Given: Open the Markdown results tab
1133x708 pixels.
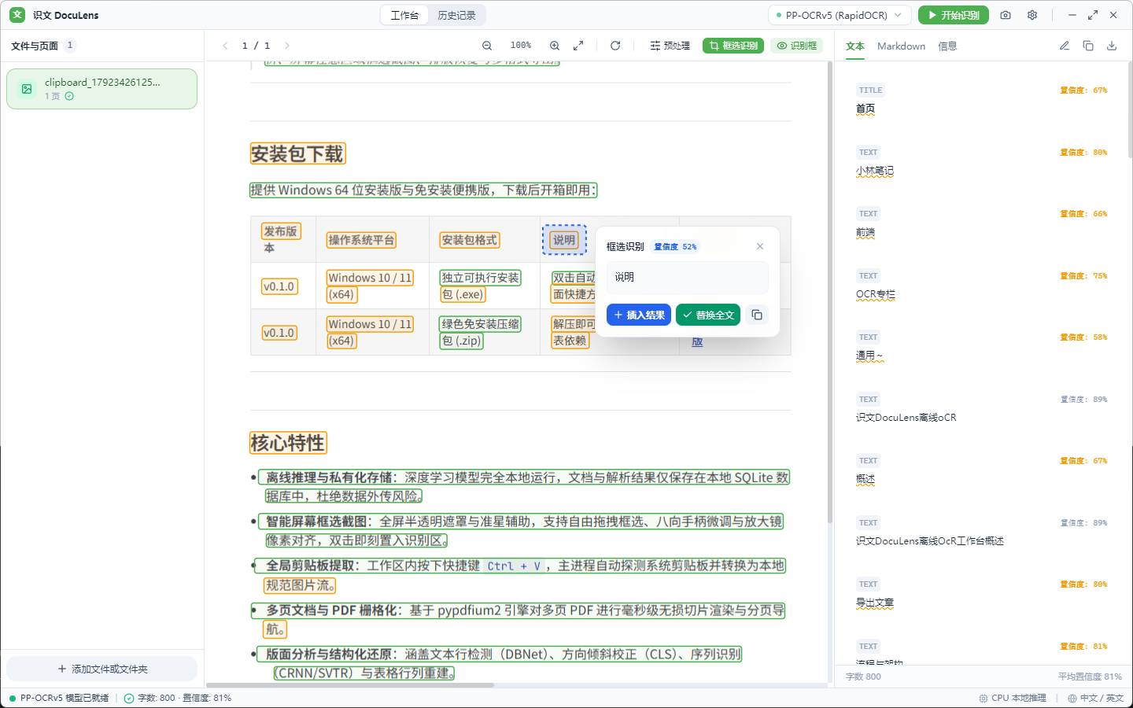Looking at the screenshot, I should pyautogui.click(x=901, y=46).
